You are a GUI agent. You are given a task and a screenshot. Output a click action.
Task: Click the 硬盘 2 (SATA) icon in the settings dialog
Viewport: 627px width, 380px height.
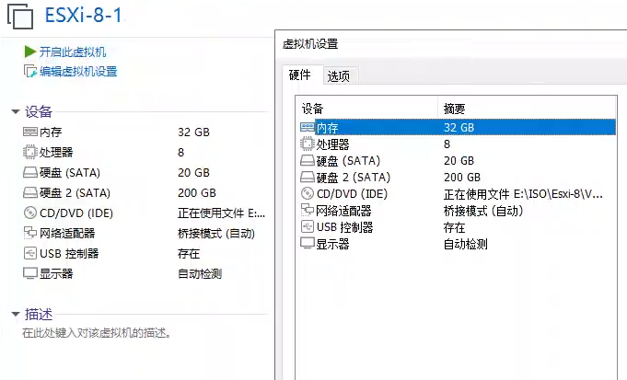point(308,177)
